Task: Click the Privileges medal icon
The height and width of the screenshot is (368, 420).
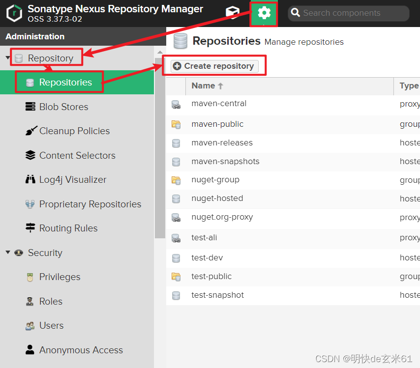Action: [30, 277]
